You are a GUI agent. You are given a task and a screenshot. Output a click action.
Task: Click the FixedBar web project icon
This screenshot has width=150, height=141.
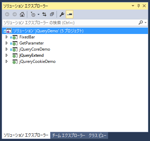pos(15,37)
